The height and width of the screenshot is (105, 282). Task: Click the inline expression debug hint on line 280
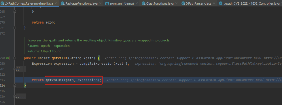208,64
